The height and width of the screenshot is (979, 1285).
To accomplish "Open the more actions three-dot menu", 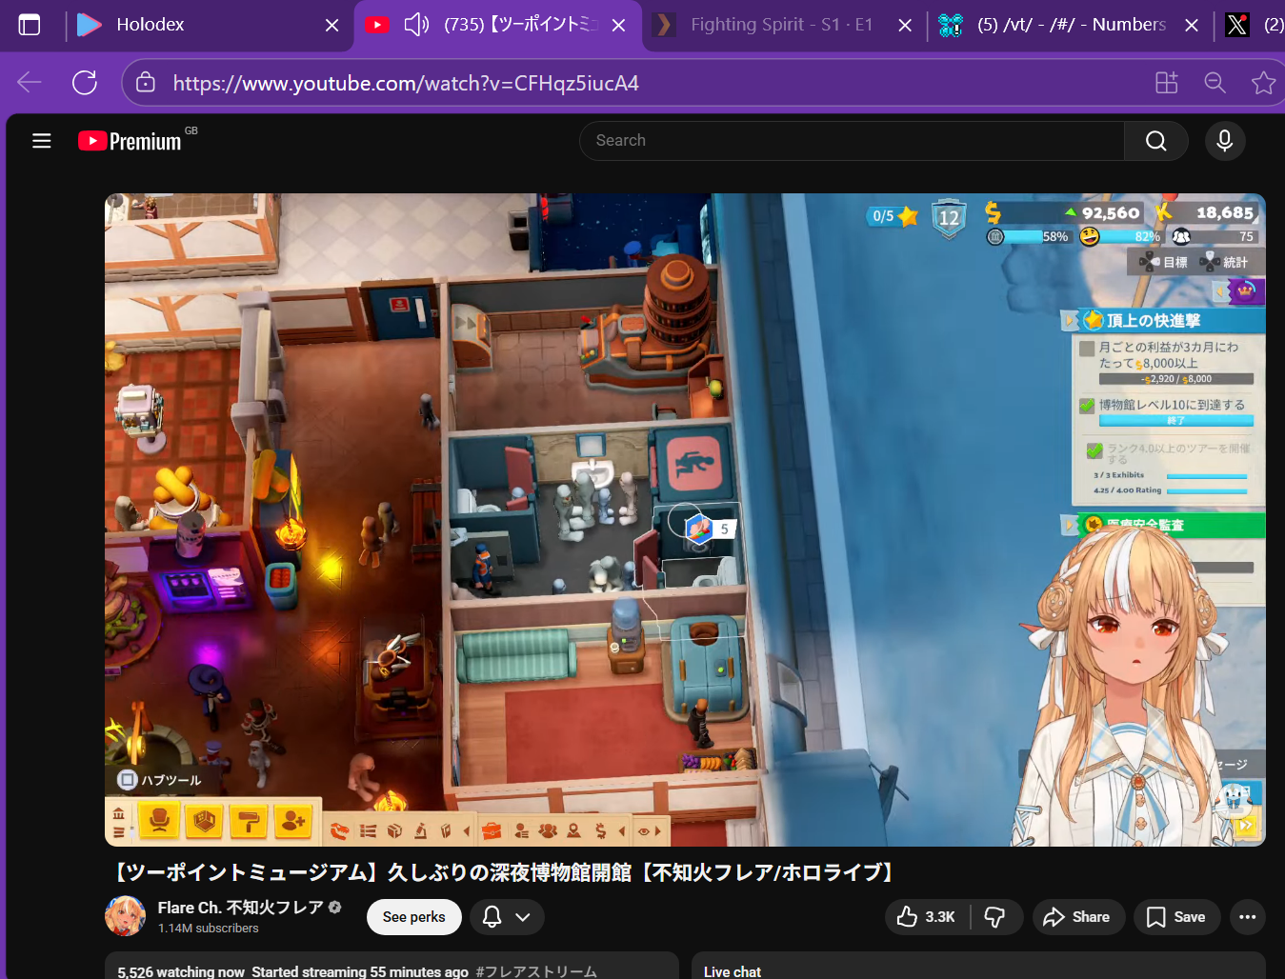I will click(x=1247, y=917).
